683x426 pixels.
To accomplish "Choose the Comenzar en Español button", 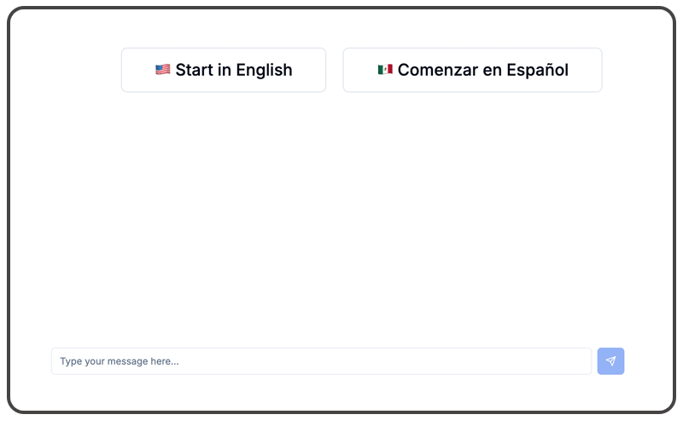I will pyautogui.click(x=473, y=70).
